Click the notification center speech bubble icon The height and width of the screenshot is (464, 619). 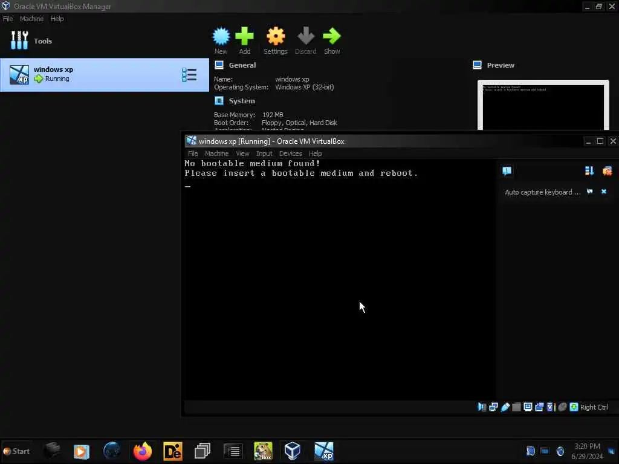507,171
